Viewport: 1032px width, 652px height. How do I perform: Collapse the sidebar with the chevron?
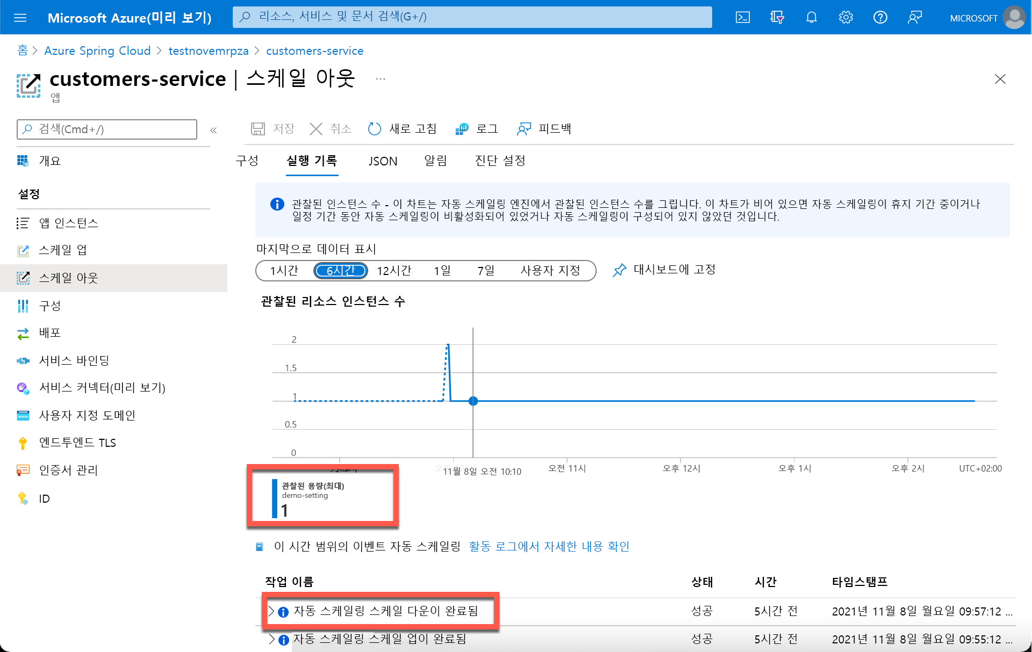[x=213, y=129]
